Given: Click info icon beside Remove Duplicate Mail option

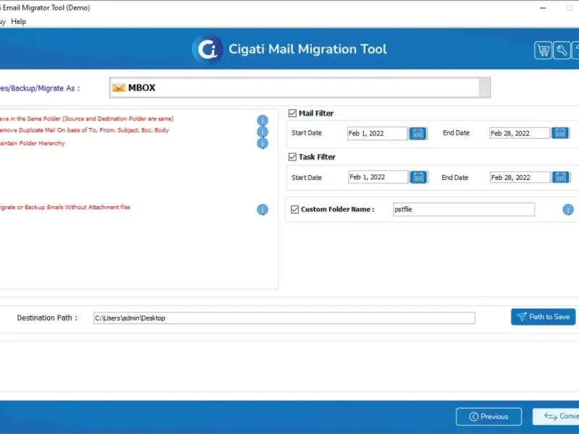Looking at the screenshot, I should click(263, 132).
